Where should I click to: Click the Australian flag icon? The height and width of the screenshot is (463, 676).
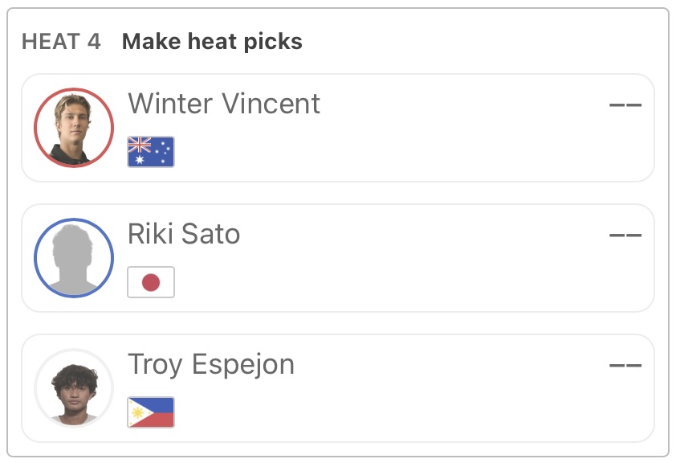[x=151, y=152]
